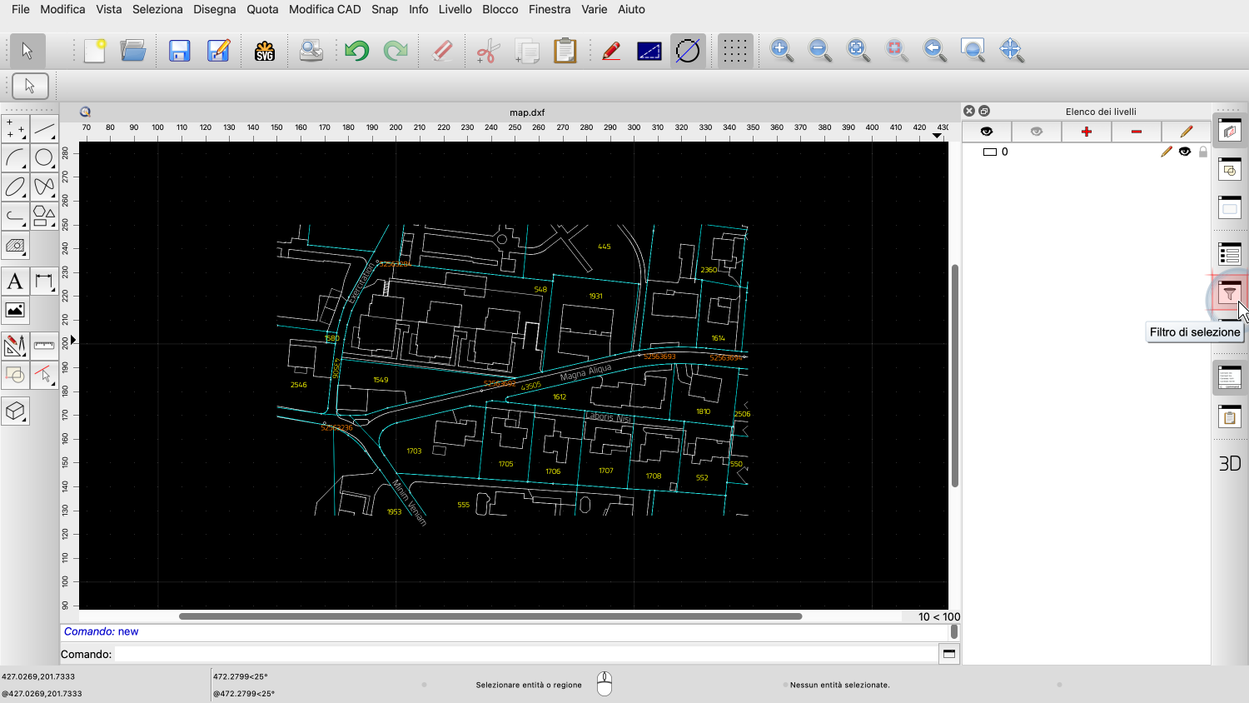1249x703 pixels.
Task: Remove layer with the minus button
Action: click(1137, 132)
